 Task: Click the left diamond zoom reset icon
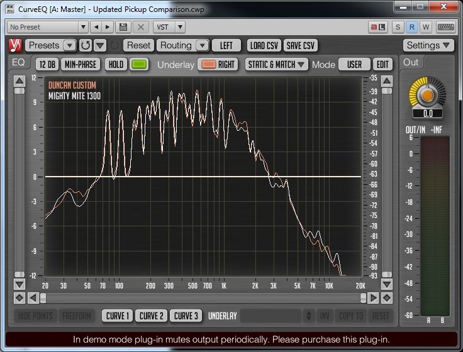pyautogui.click(x=20, y=298)
